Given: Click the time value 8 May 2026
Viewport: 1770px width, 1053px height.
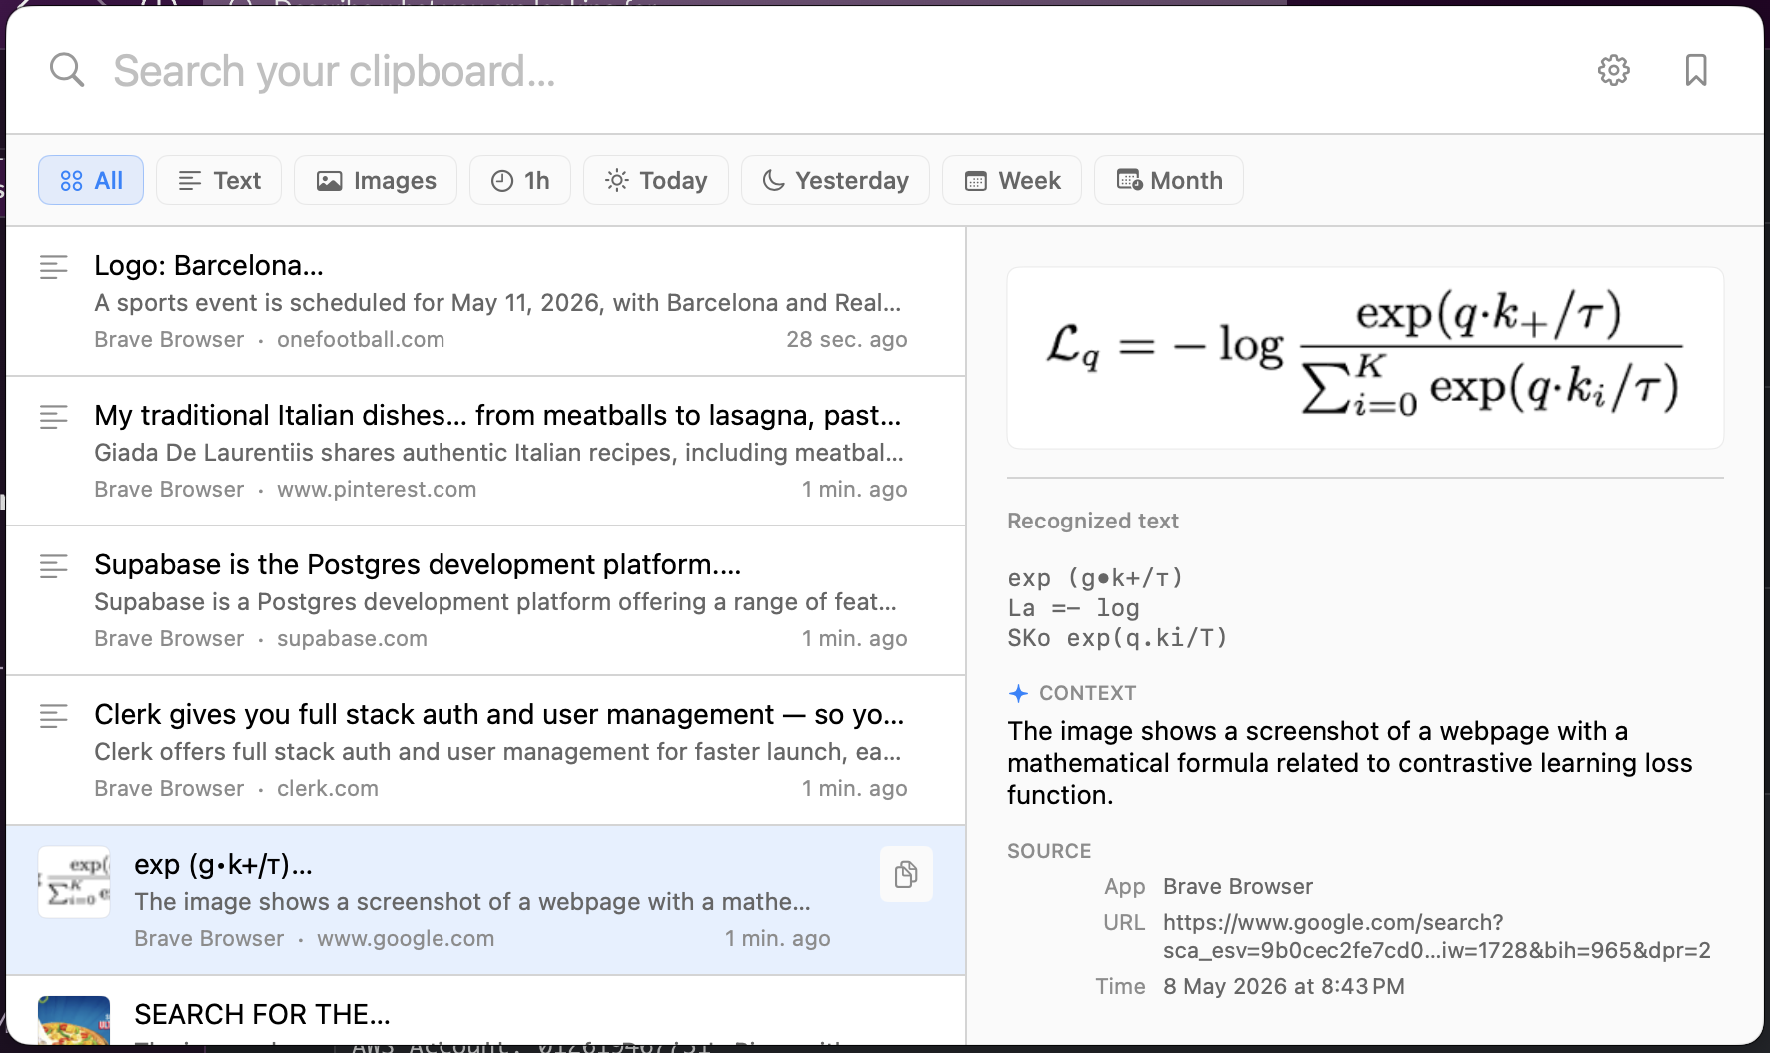Looking at the screenshot, I should tap(1284, 986).
